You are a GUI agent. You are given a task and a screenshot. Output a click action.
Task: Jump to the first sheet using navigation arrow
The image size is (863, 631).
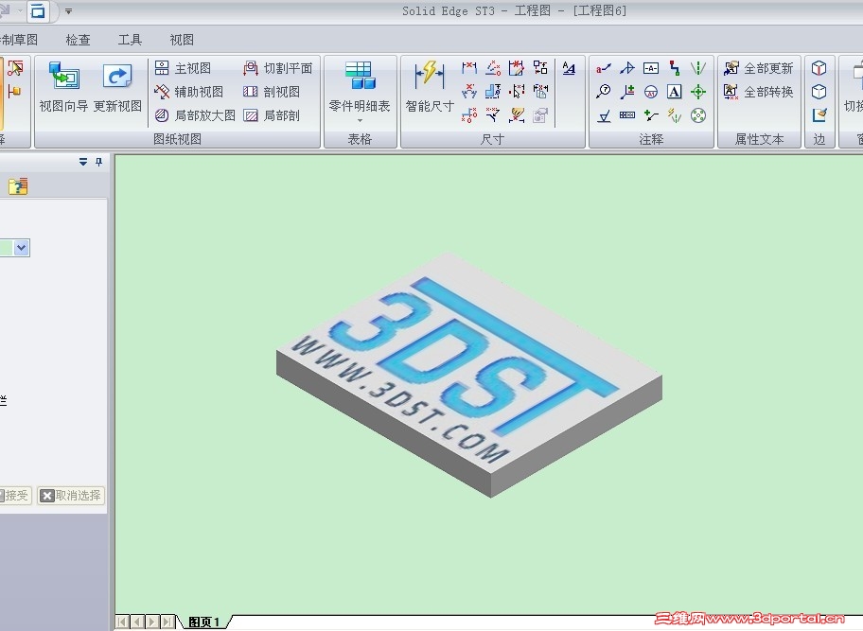pyautogui.click(x=122, y=622)
